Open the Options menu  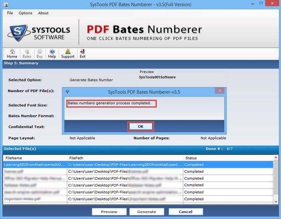coord(25,13)
